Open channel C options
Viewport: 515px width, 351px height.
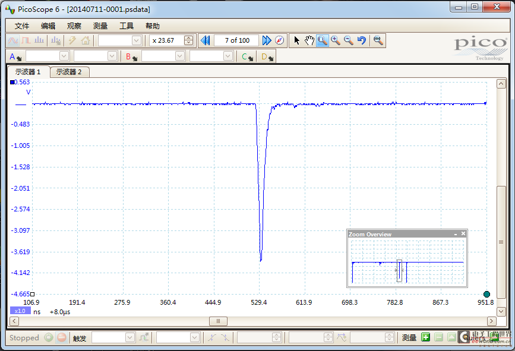coord(247,57)
